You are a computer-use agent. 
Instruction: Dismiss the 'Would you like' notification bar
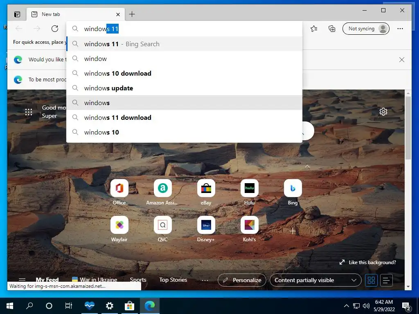402,60
